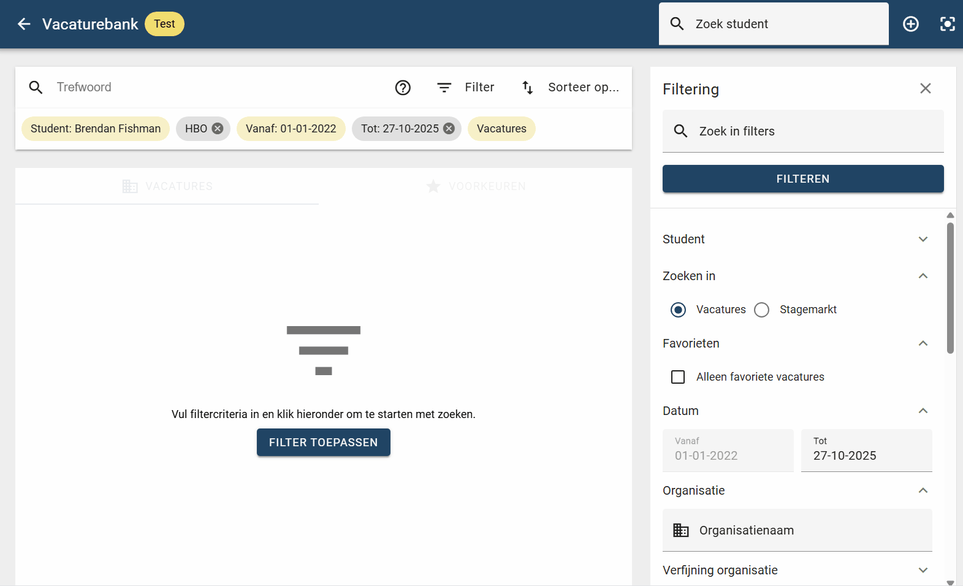Click the Zoek student search field
963x586 pixels.
coord(774,24)
